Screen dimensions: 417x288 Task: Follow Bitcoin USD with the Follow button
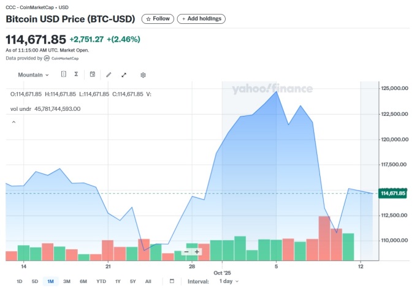(158, 19)
